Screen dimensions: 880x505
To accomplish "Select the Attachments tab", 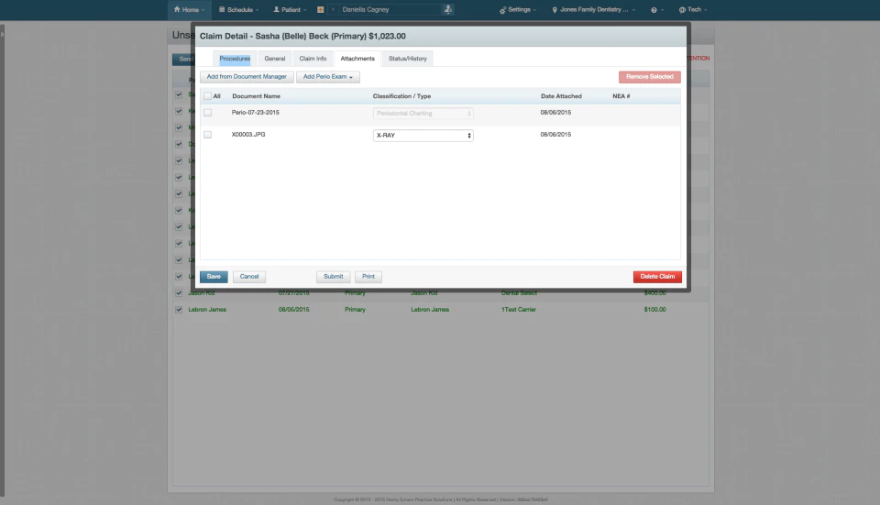I will pos(357,59).
